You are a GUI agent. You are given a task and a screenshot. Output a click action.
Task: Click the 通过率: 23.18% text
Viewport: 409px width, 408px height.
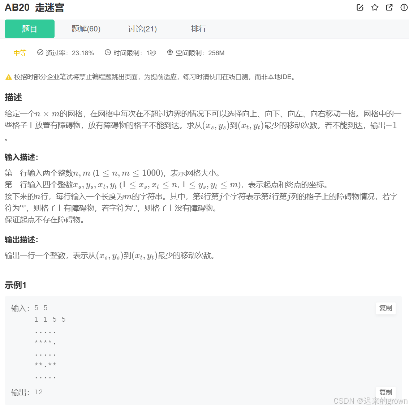pos(70,53)
